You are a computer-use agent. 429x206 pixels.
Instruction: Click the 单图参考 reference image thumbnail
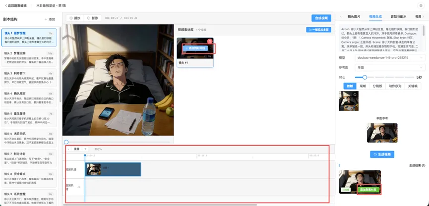tap(382, 133)
